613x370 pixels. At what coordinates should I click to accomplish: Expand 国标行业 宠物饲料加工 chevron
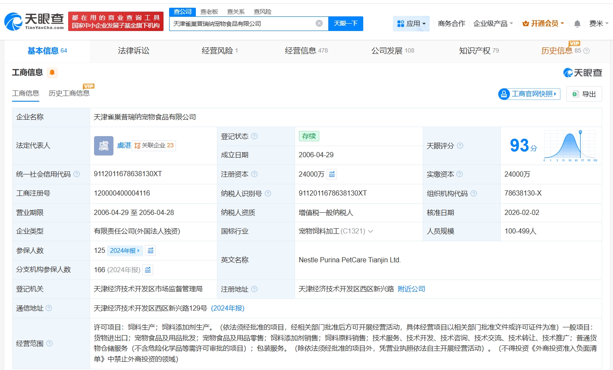pos(370,231)
